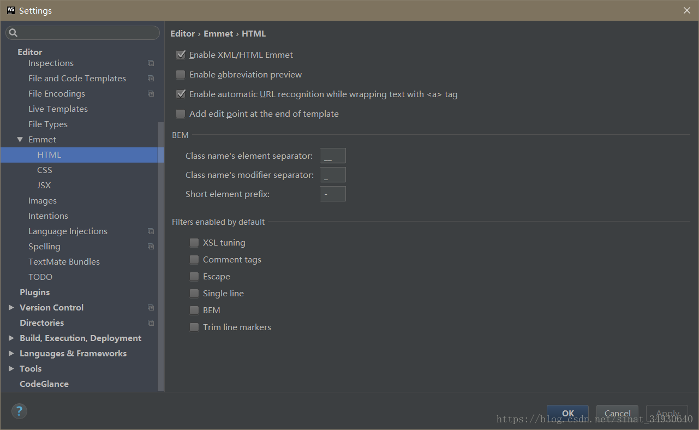Click the OK button
This screenshot has width=699, height=430.
coord(567,414)
